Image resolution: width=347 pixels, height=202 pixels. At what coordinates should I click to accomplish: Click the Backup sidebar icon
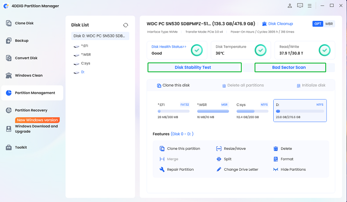click(x=9, y=40)
